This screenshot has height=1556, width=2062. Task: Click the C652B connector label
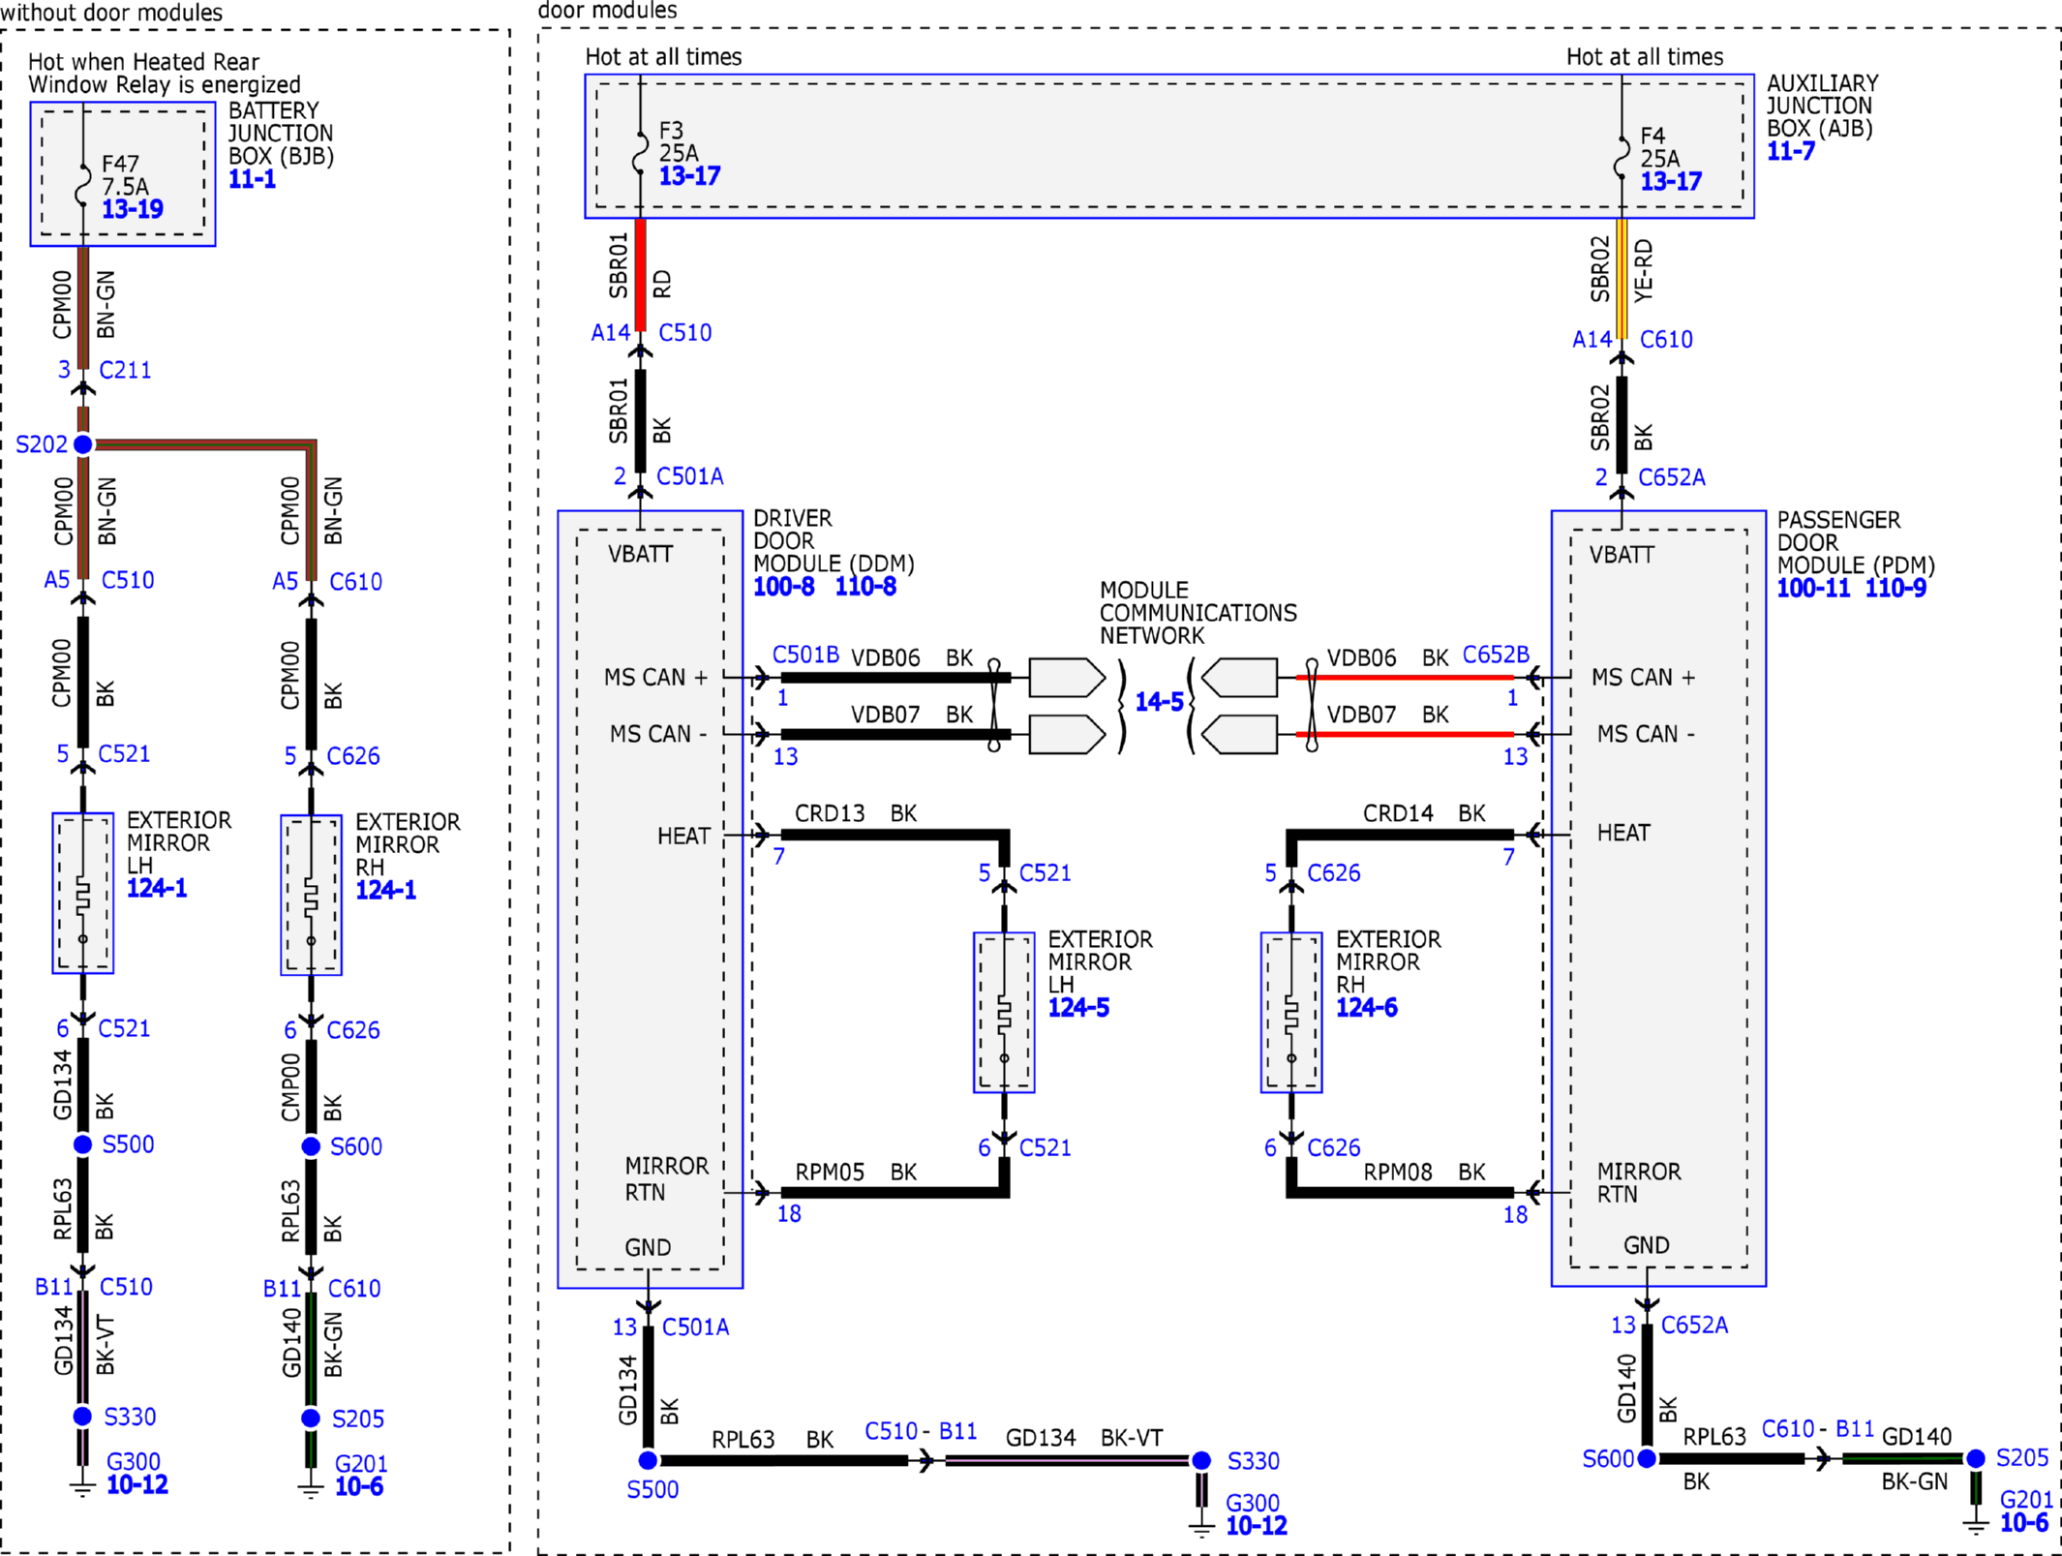pos(1496,656)
